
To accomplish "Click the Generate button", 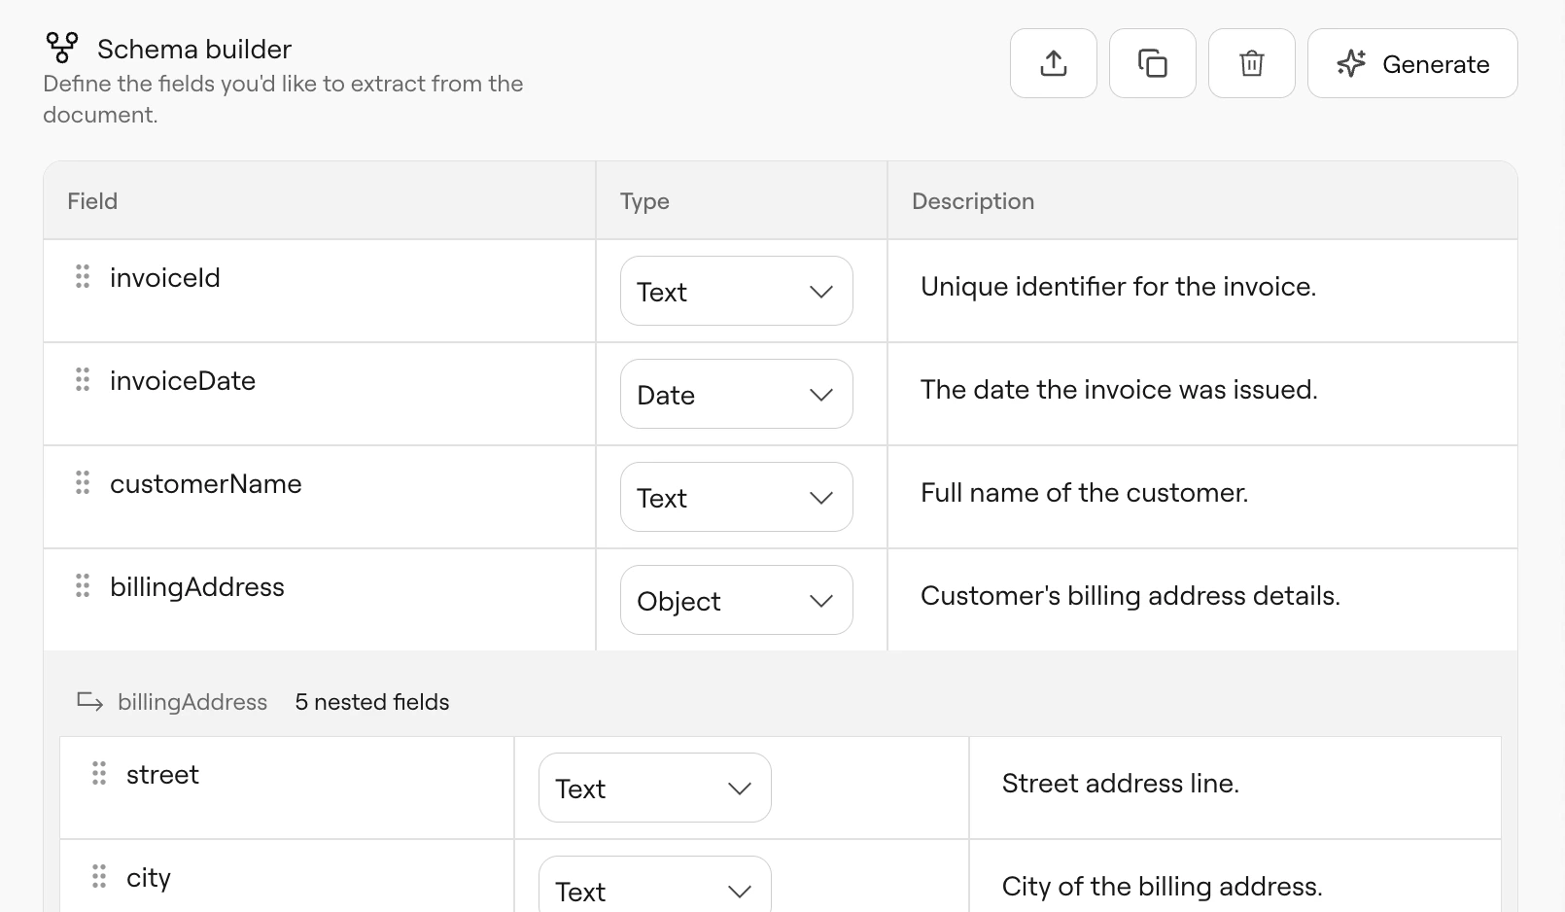I will [1412, 63].
